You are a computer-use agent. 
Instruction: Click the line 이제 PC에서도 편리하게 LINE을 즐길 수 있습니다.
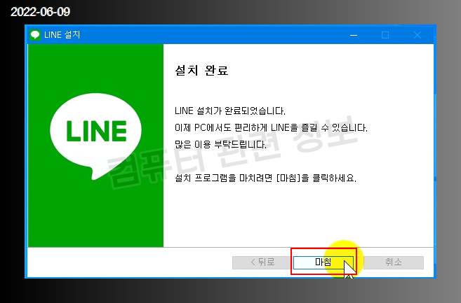point(271,128)
